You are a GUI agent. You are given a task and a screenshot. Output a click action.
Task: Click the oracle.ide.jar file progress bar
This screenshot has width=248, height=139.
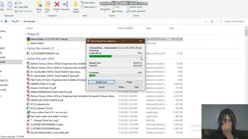[115, 56]
